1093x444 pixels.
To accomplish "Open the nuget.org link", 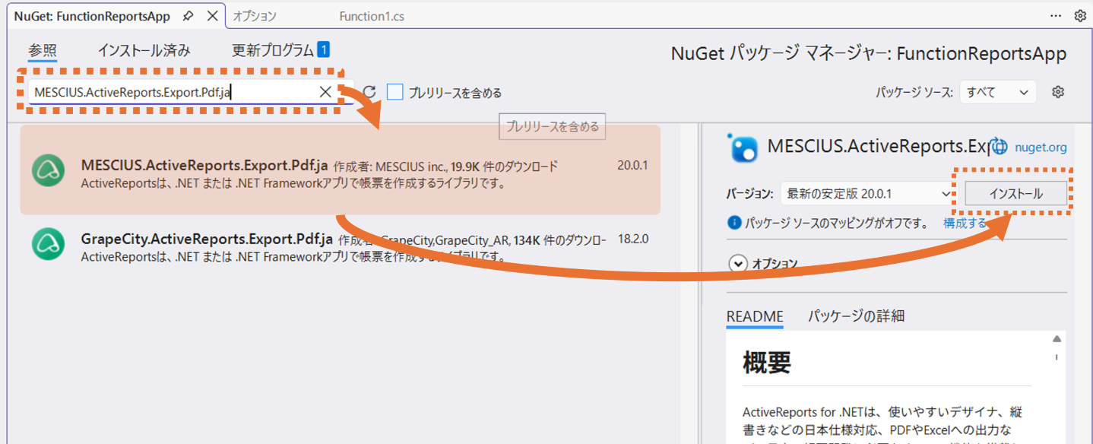I will click(1041, 147).
